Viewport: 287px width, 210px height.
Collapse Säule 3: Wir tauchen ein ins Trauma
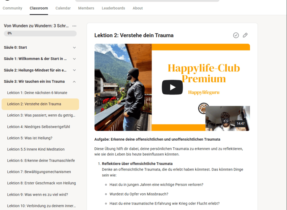[x=74, y=82]
